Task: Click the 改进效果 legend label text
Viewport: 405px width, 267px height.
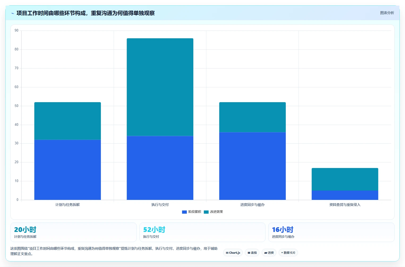Action: point(216,212)
